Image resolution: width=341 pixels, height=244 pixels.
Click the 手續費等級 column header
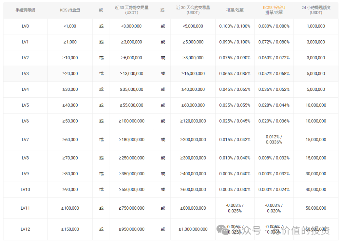coord(25,10)
